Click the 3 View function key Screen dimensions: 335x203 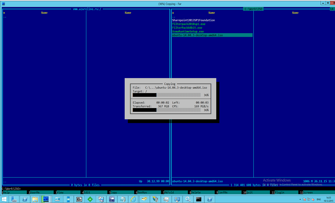68,192
